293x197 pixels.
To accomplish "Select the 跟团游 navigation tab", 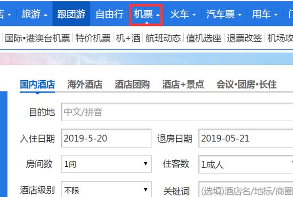I will pos(71,14).
